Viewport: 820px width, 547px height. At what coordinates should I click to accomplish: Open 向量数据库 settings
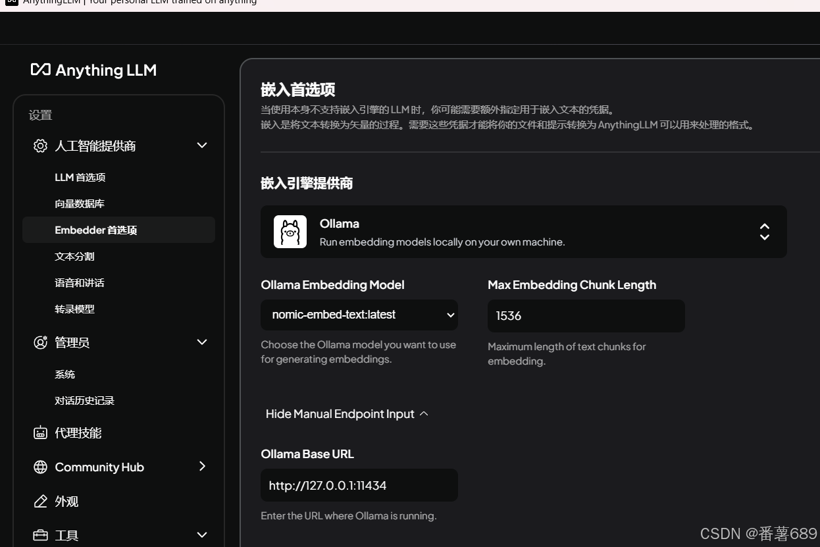click(80, 203)
